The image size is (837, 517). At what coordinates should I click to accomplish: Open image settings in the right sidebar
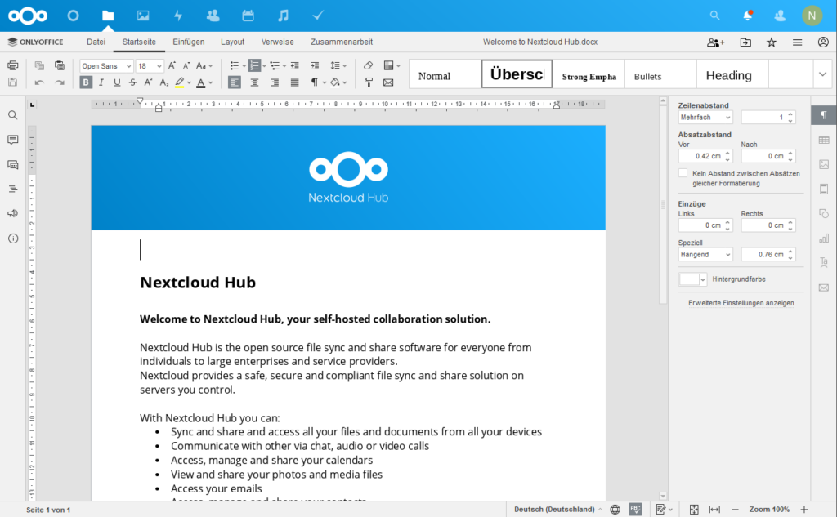pos(824,164)
